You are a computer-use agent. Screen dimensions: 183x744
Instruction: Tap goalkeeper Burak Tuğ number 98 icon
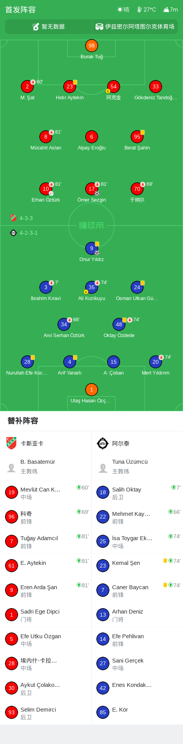point(92,46)
